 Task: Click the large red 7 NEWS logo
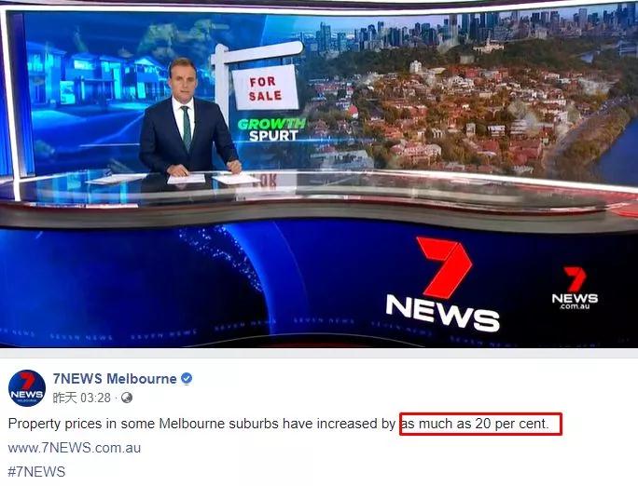click(x=443, y=284)
